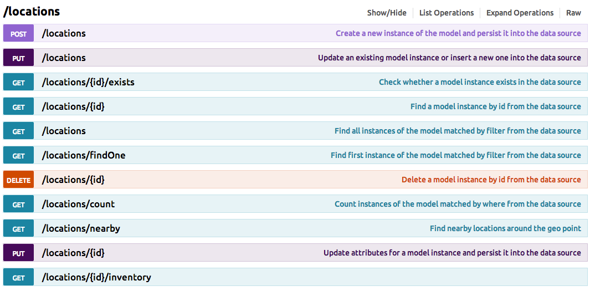Click GET badge for /locations/{id}/exists
The image size is (590, 291).
click(19, 83)
